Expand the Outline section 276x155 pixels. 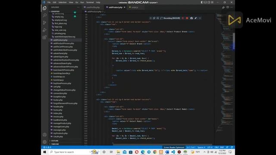pos(55,141)
